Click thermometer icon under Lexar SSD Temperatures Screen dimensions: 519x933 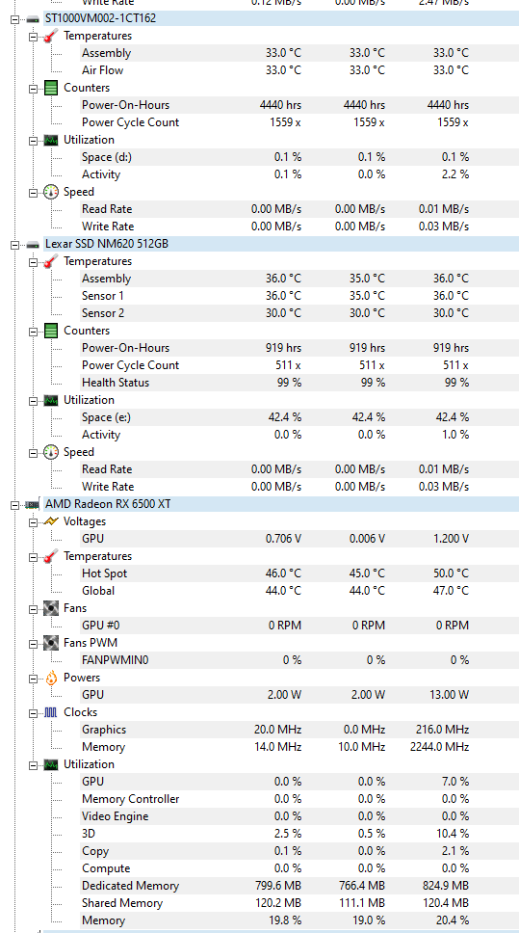click(x=51, y=261)
